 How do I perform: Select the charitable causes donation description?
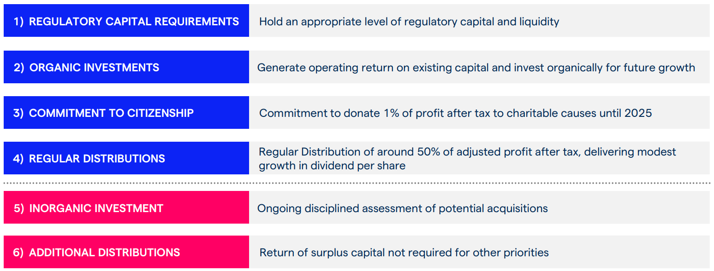click(455, 113)
